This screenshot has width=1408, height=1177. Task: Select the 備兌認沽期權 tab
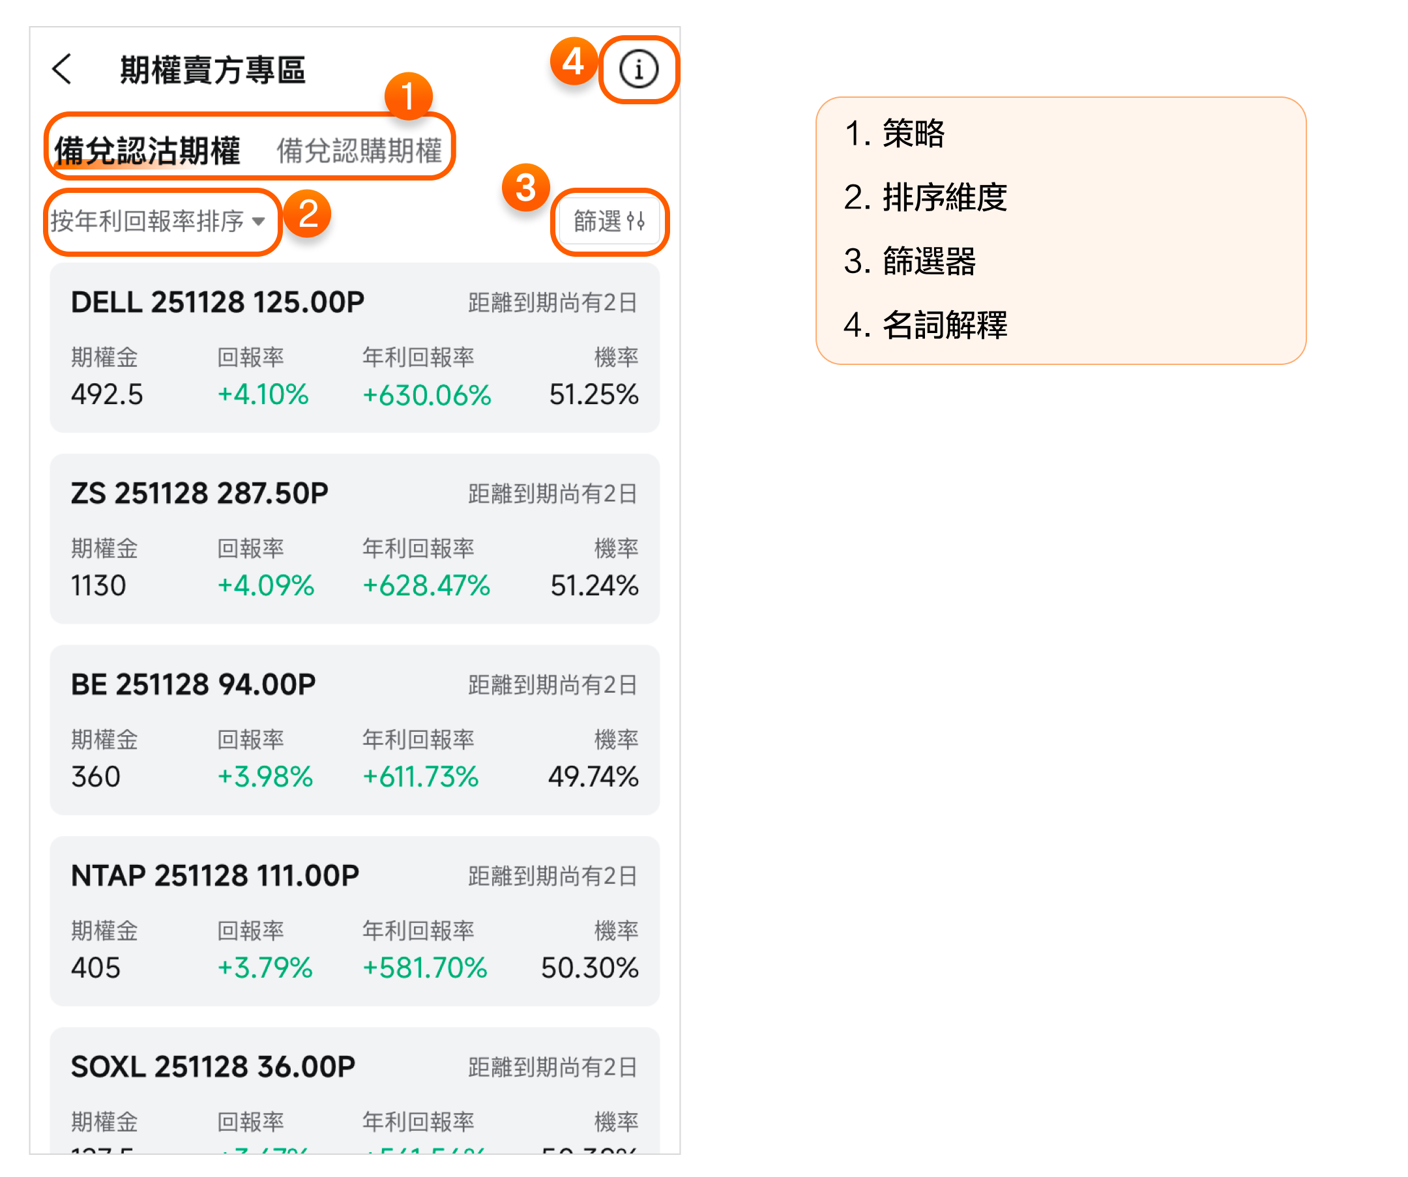pyautogui.click(x=147, y=150)
